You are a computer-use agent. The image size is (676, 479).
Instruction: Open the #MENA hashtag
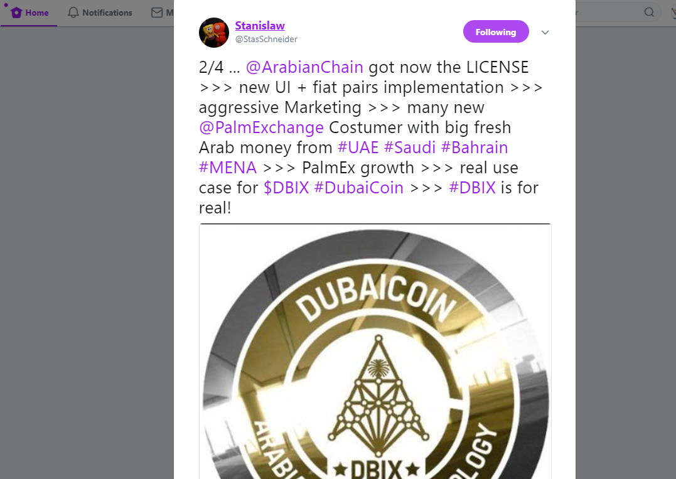tap(228, 168)
